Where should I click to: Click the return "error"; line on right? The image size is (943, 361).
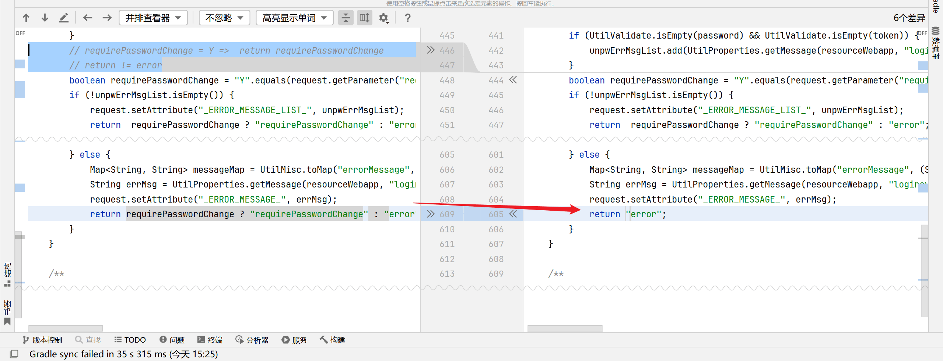[x=628, y=214]
